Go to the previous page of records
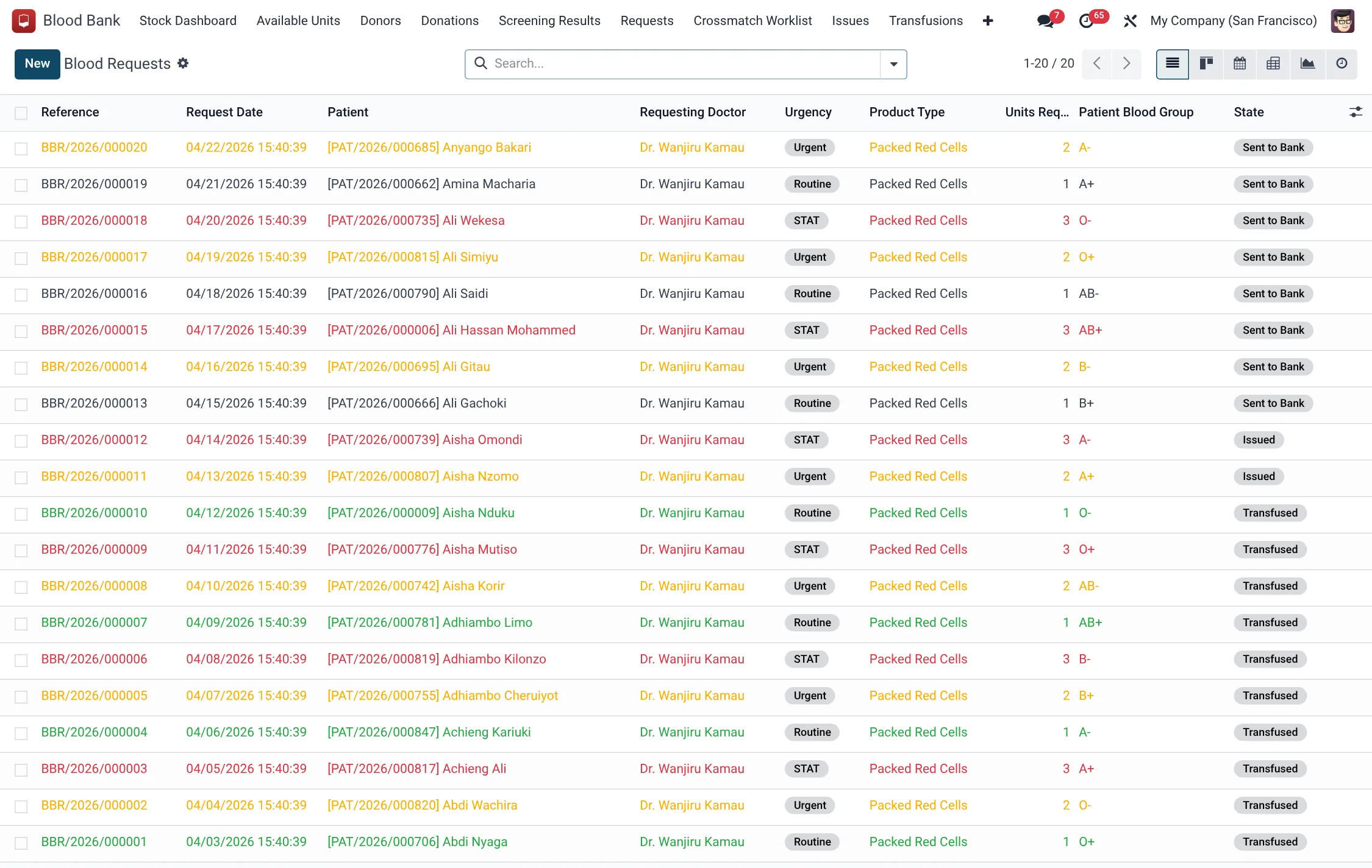 coord(1097,63)
